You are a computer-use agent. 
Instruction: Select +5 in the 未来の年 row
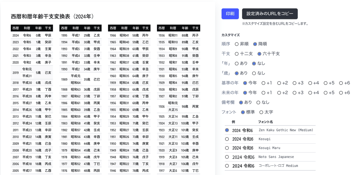326,93
